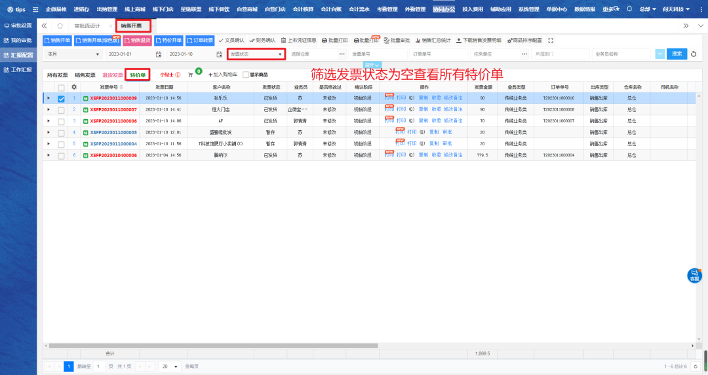Switch to the 特价单 tab
Screen dimensions: 708x375
coord(138,75)
